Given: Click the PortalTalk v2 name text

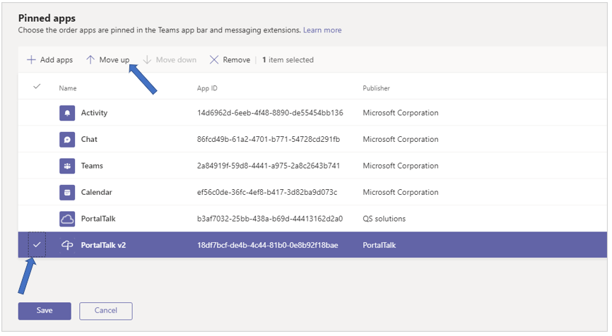Looking at the screenshot, I should pos(103,245).
